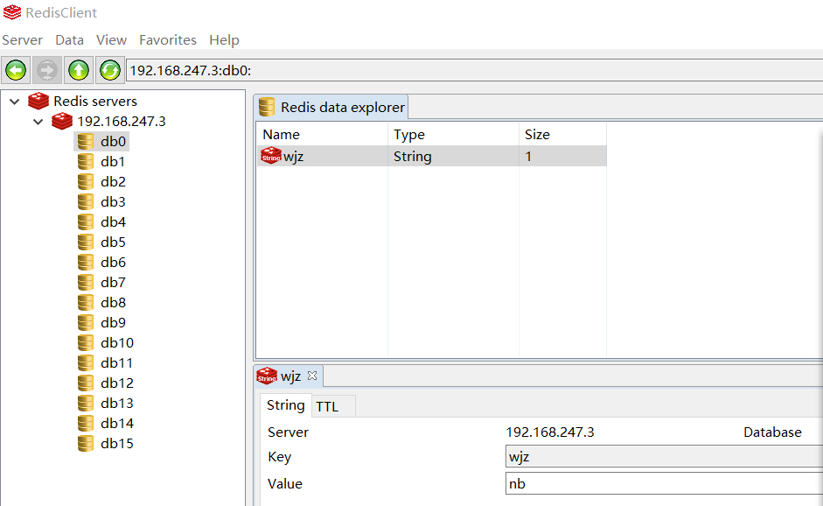Viewport: 823px width, 506px height.
Task: Click the Redis servers root icon
Action: [x=38, y=101]
